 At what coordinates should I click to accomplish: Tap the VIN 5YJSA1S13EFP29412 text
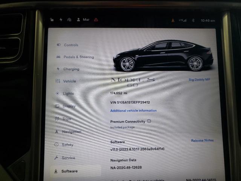[130, 102]
